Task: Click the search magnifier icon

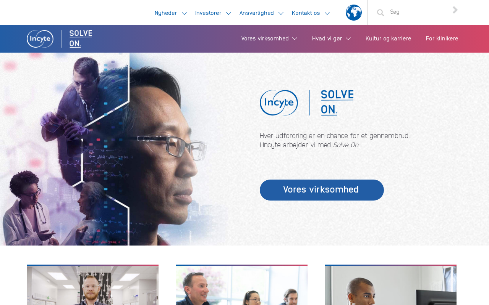Action: (381, 13)
